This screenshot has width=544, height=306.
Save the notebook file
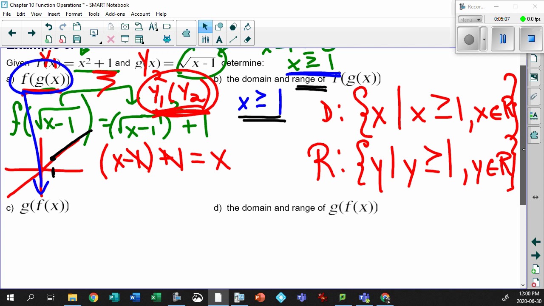coord(77,40)
